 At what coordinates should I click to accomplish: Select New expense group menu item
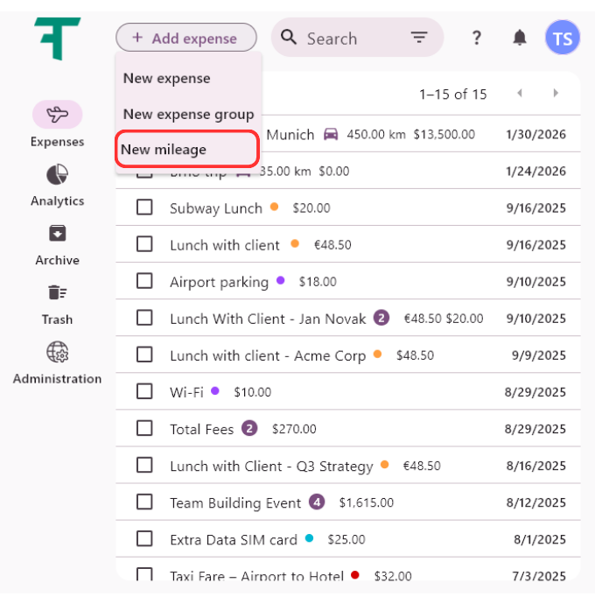(x=188, y=114)
